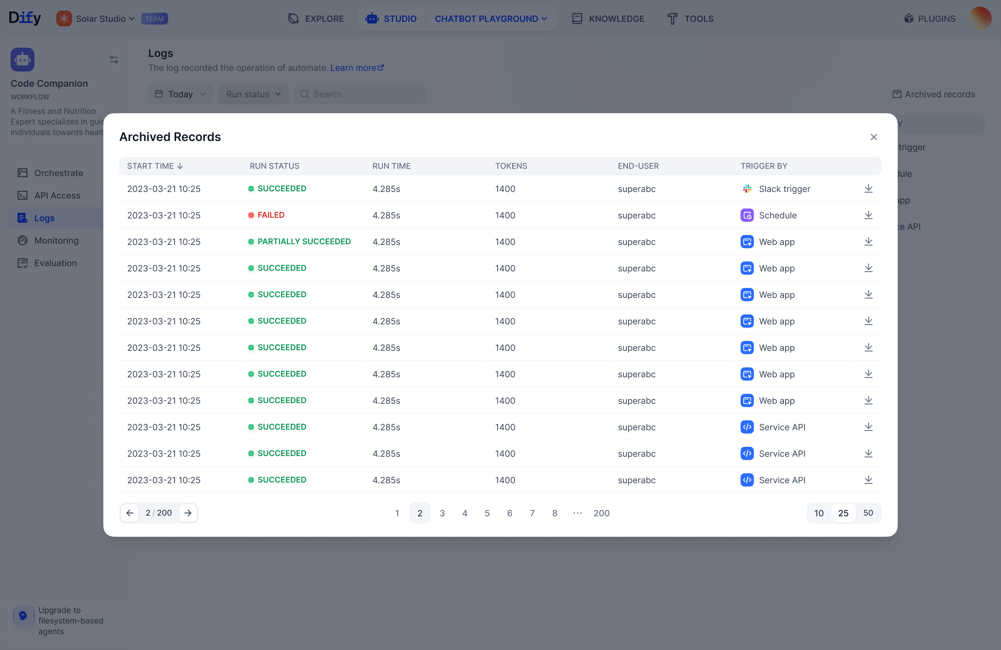Image resolution: width=1001 pixels, height=650 pixels.
Task: Open the Code Companion app icon
Action: (22, 59)
